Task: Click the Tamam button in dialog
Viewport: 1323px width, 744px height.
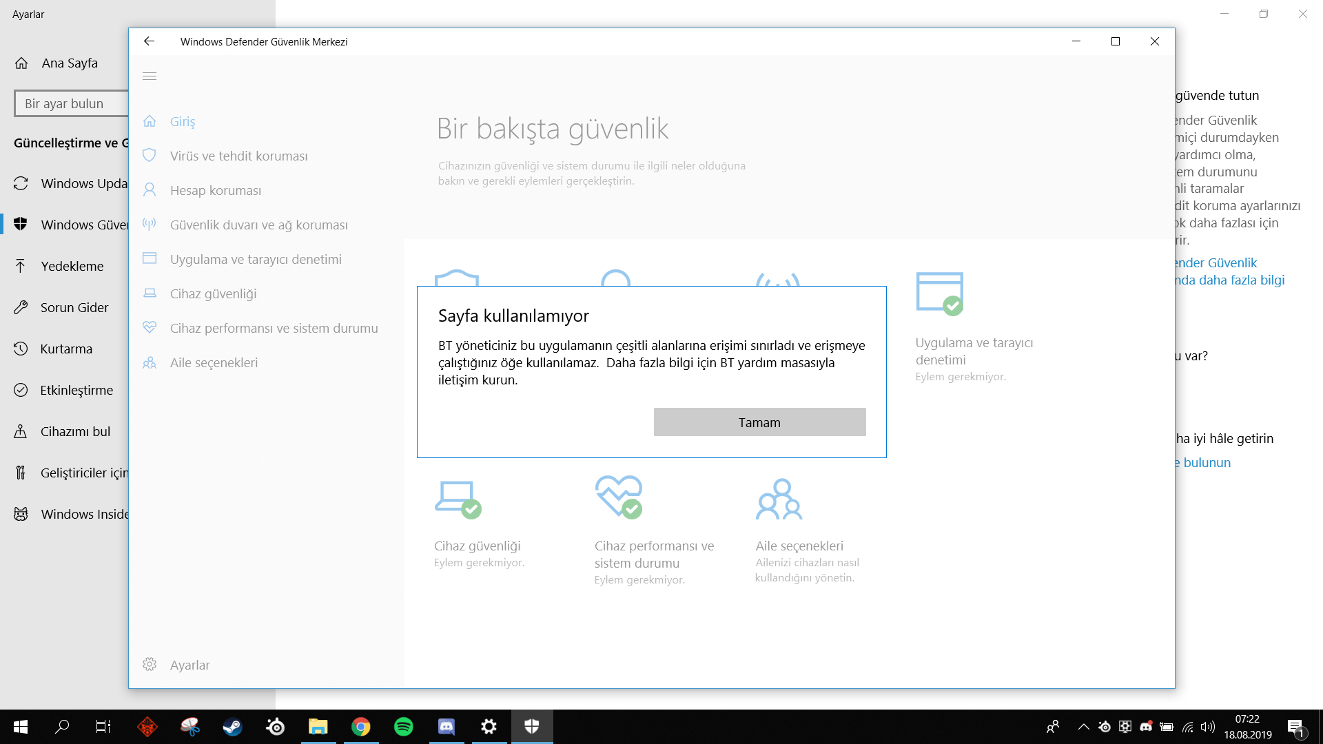Action: click(x=759, y=422)
